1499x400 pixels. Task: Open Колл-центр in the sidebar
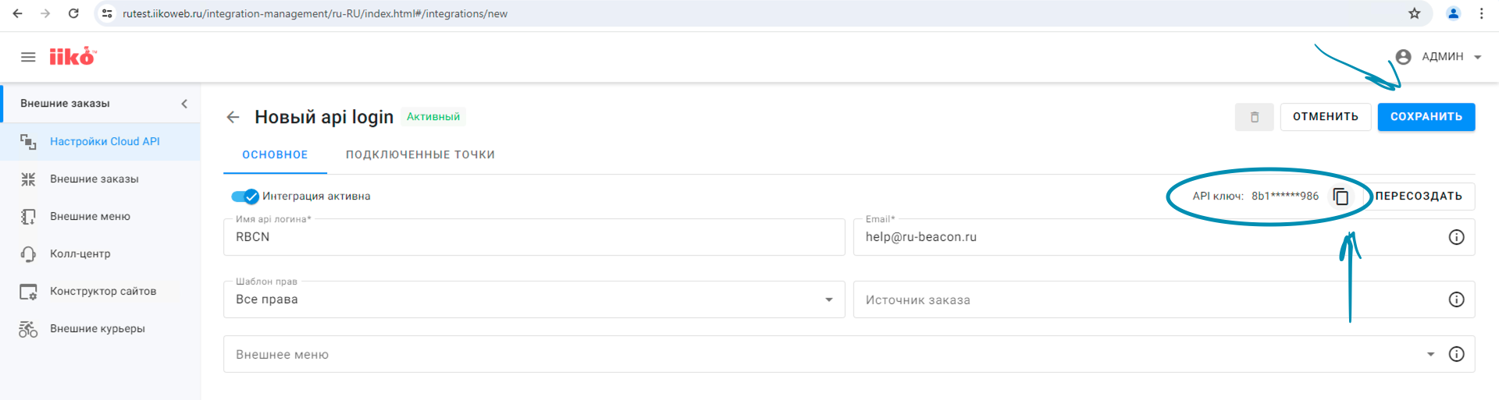[x=80, y=254]
